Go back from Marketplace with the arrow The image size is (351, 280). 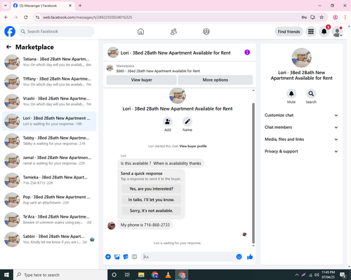click(x=8, y=47)
